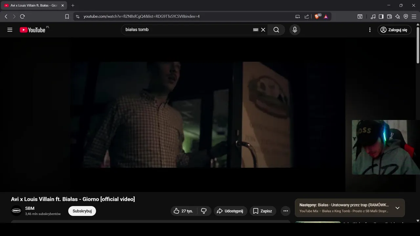Toggle the browser sidebar panel
Screen dimensions: 420x236
(x=381, y=16)
